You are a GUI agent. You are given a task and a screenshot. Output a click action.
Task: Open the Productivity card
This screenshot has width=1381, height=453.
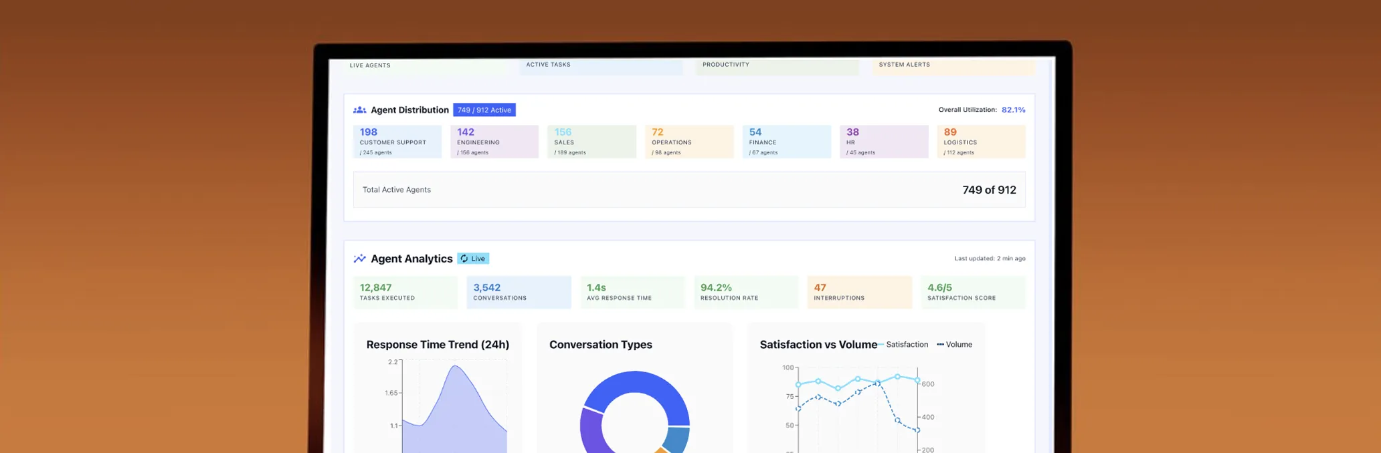tap(777, 66)
